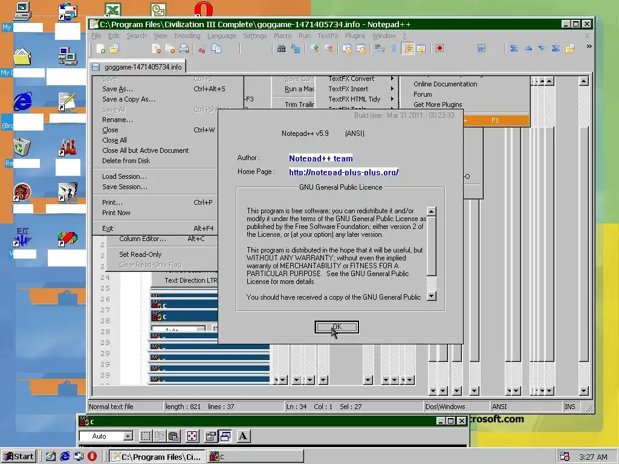The width and height of the screenshot is (619, 464).
Task: Open the Notepad++ team author link
Action: coord(320,158)
